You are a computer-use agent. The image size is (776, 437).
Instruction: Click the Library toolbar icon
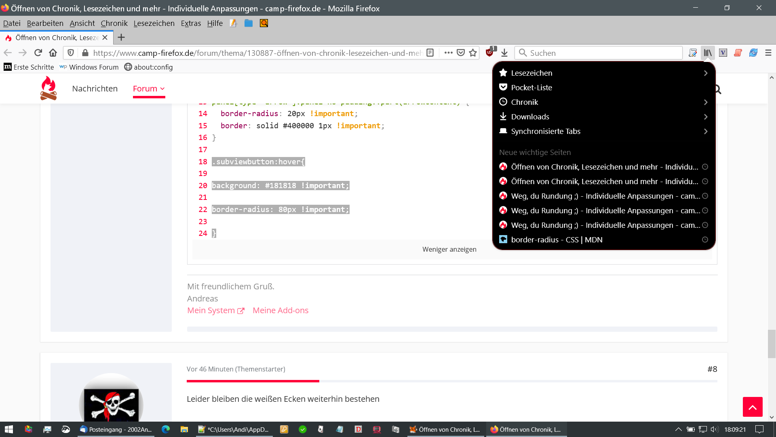(x=707, y=53)
